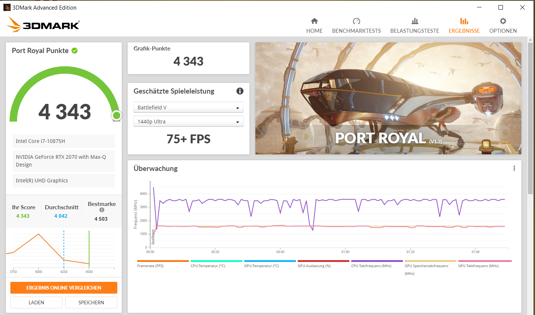Click the green score gauge knob

(117, 116)
